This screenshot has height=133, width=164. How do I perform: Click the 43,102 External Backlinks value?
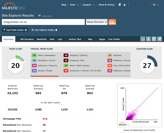pos(12,93)
